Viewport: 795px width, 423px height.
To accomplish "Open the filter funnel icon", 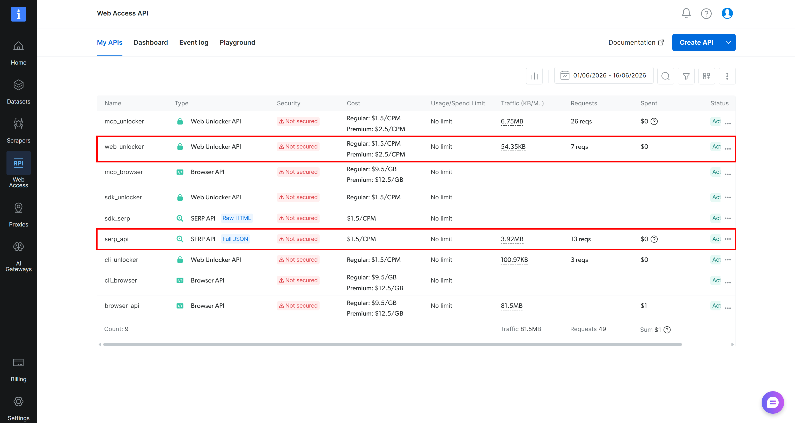I will [x=686, y=76].
